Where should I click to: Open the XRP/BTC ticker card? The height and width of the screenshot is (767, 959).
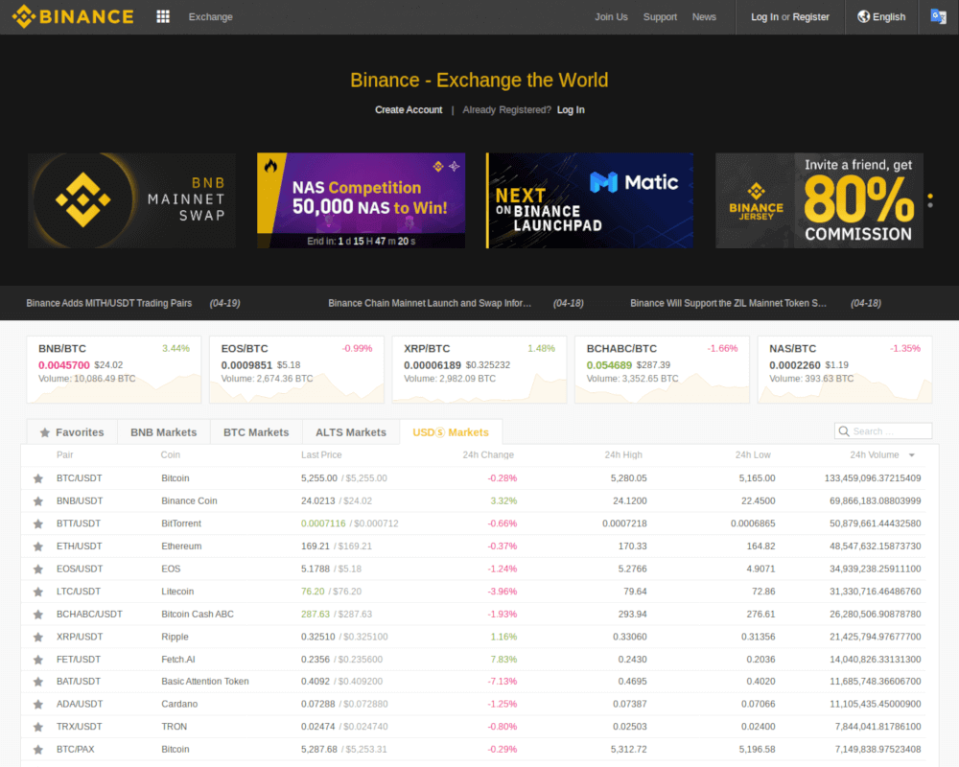click(x=479, y=369)
